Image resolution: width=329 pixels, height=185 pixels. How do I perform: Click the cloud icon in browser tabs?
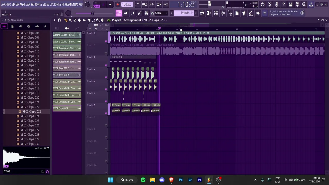[x=37, y=26]
